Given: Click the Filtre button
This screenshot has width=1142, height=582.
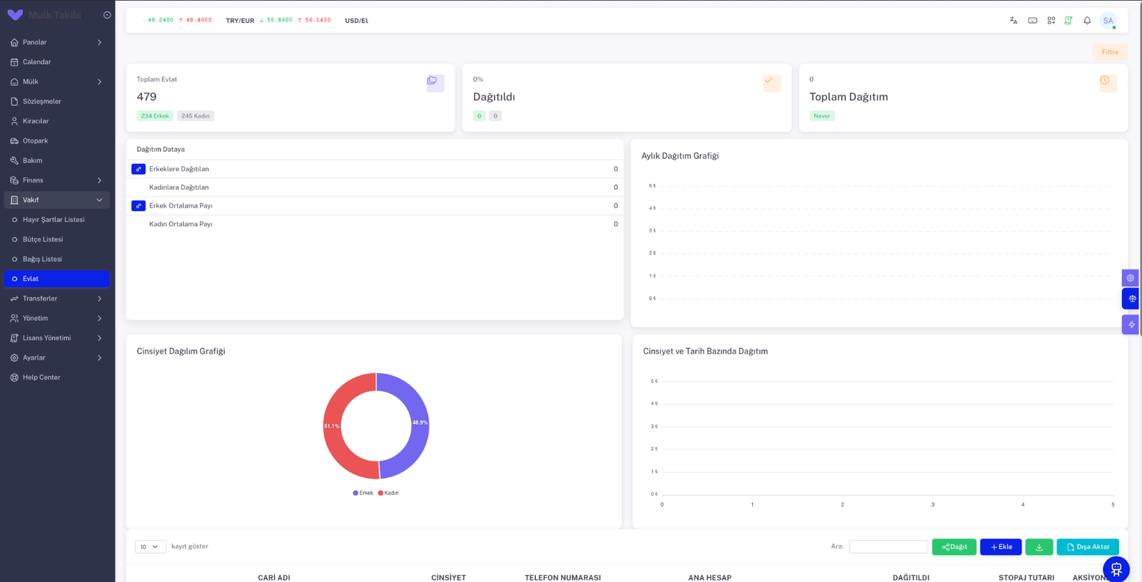Looking at the screenshot, I should [1110, 52].
